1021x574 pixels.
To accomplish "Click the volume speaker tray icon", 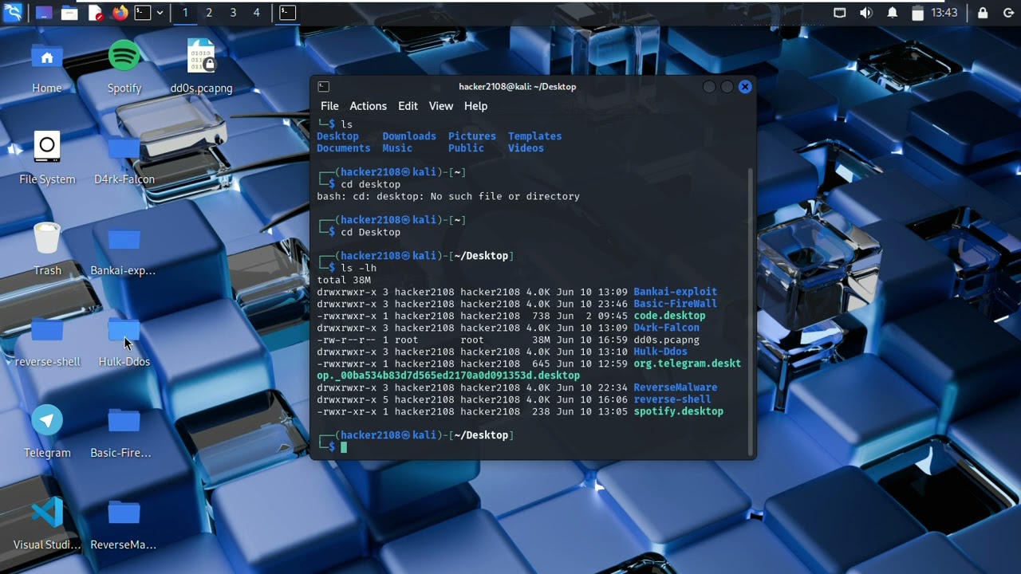I will (866, 13).
